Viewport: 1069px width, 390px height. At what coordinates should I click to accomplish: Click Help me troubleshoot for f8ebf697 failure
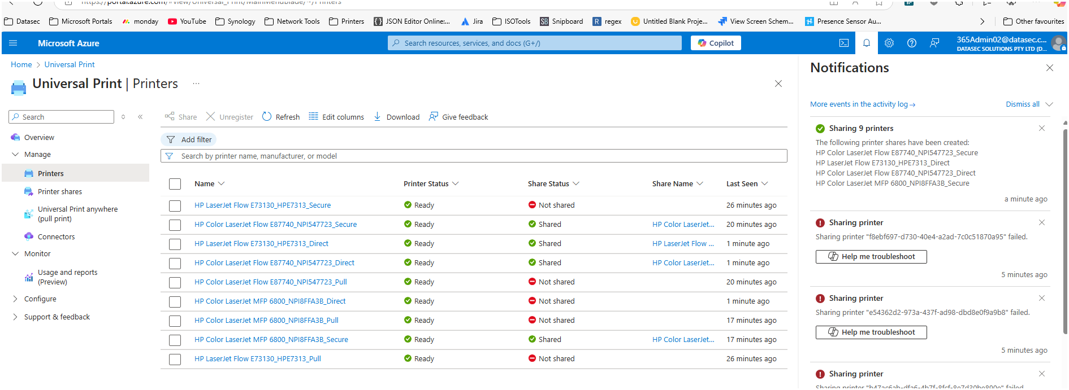tap(871, 256)
